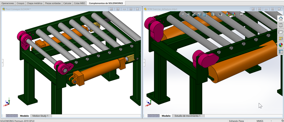Screen dimensions: 284x122
Task: Open the Appearances sphere task pane
Action: [281, 45]
